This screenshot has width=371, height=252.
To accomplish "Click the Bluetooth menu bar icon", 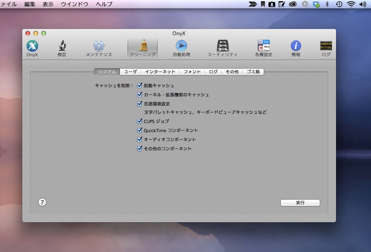I will click(327, 4).
